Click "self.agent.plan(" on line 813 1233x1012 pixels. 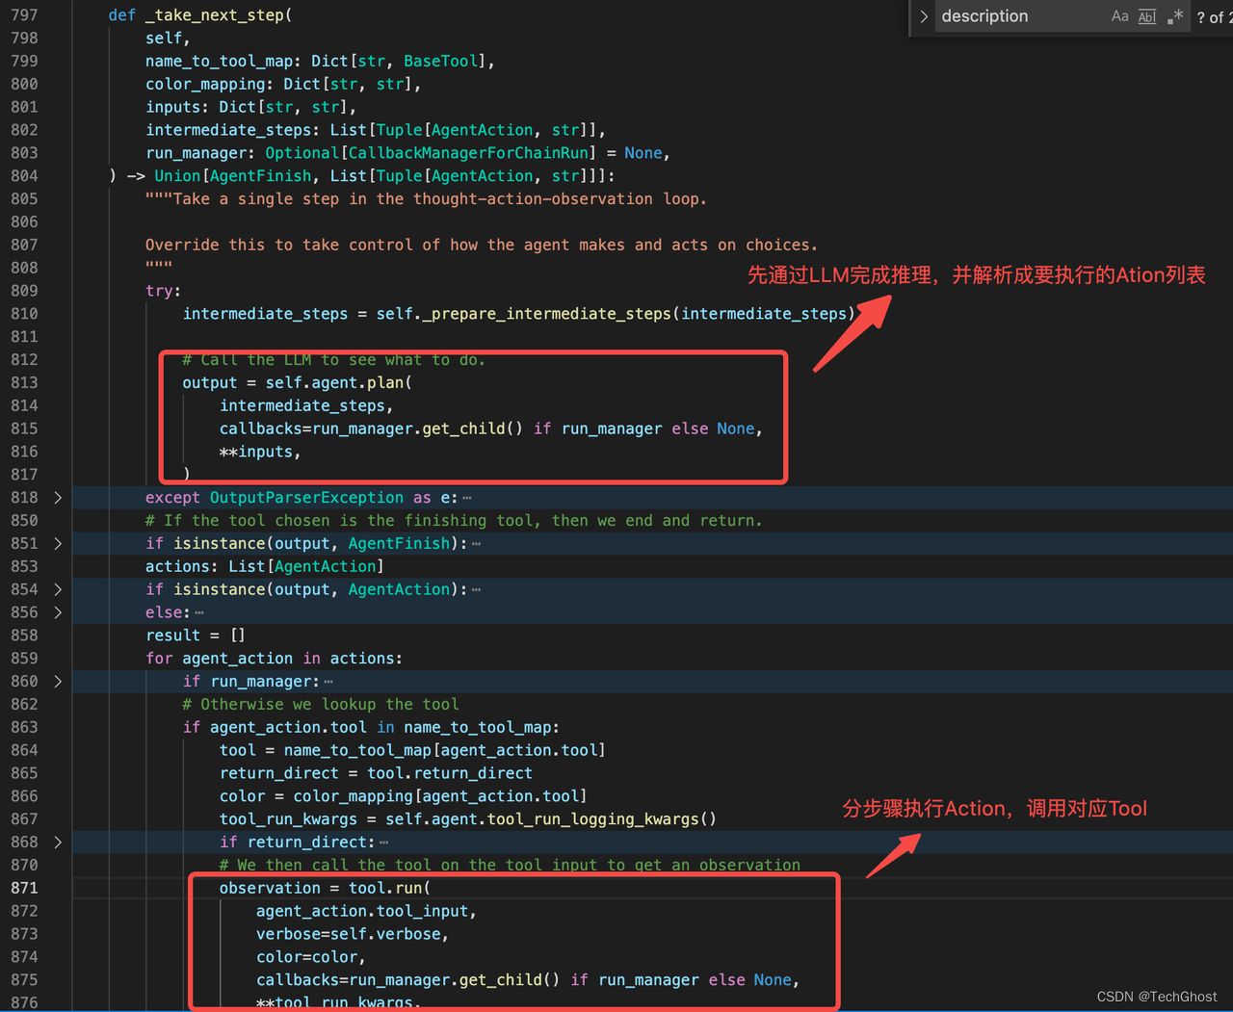coord(339,383)
